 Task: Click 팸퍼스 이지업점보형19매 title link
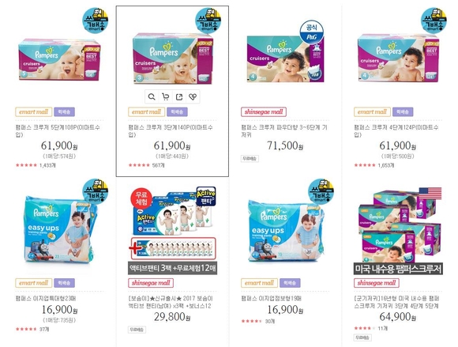click(272, 299)
